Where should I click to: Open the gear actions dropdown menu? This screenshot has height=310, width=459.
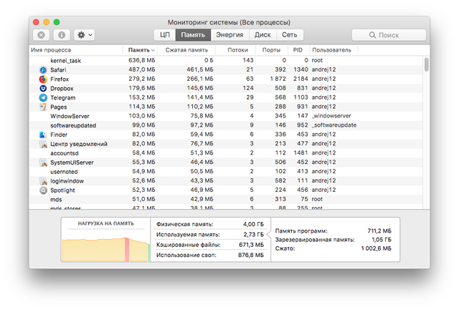pos(85,34)
